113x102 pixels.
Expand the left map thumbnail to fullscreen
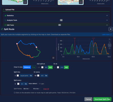pos(25,2)
